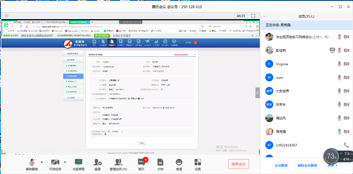Click the phone icon beside 13922418367
This screenshot has width=353, height=174.
[x=346, y=145]
